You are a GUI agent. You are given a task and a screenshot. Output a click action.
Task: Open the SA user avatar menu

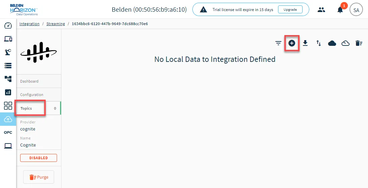pos(356,10)
